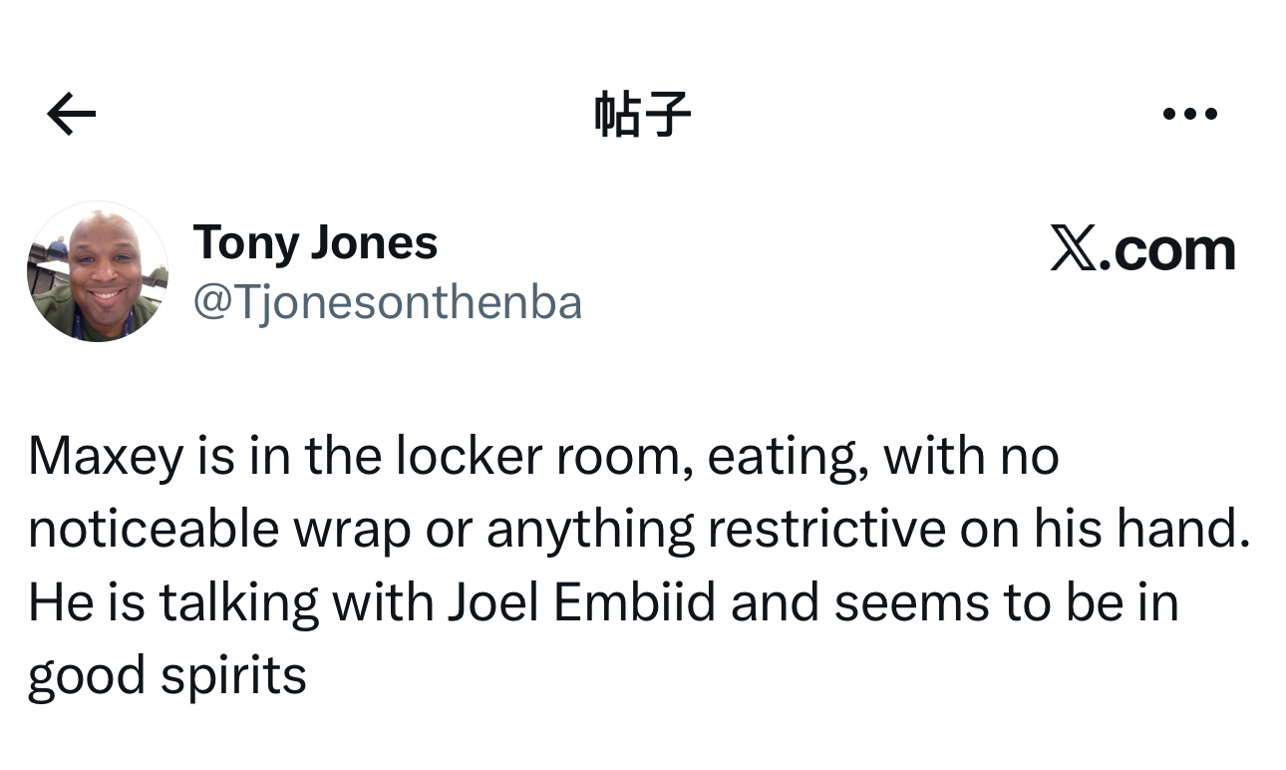Viewport: 1286px width, 770px height.
Task: Select the X brand mark next to .com
Action: [x=1074, y=248]
